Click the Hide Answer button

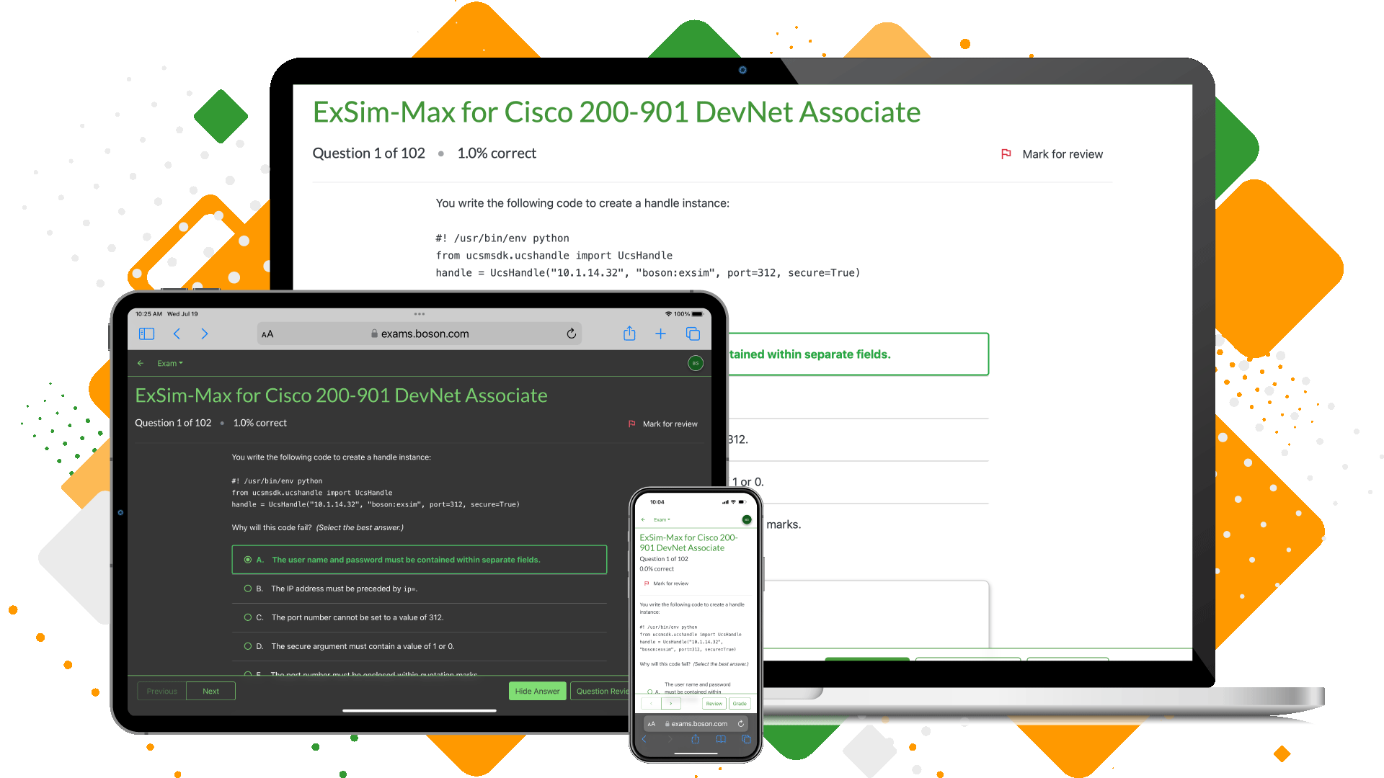coord(534,691)
